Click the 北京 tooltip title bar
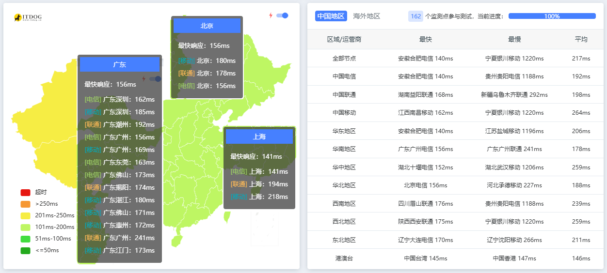The width and height of the screenshot is (607, 273). (207, 26)
